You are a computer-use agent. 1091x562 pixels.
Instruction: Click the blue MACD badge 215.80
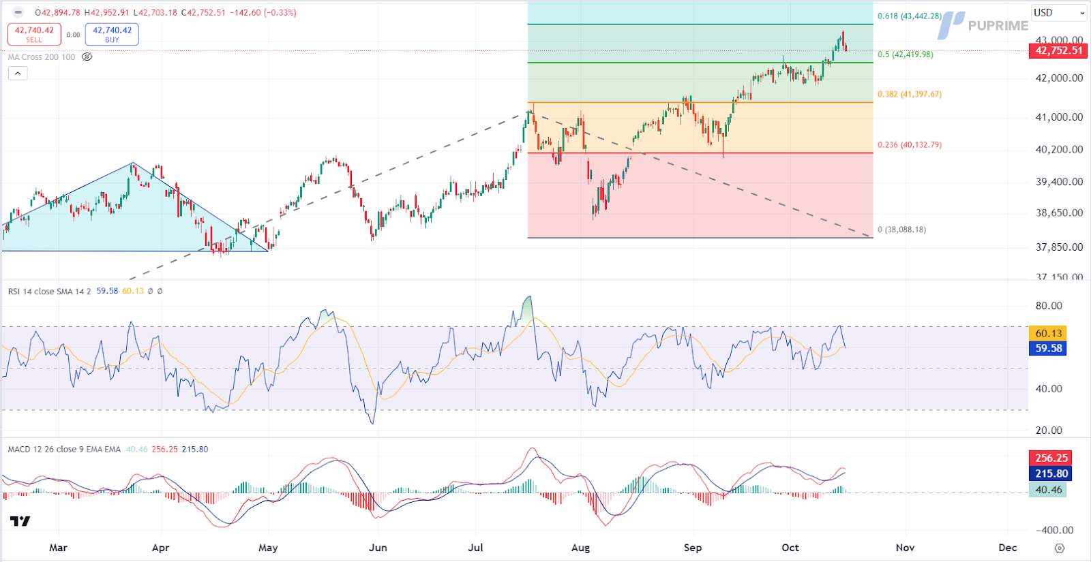1051,473
